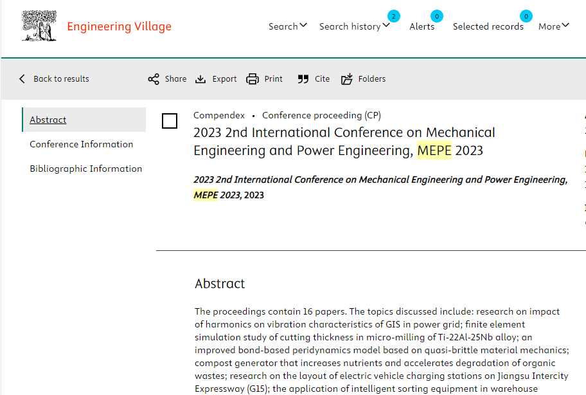The width and height of the screenshot is (586, 395).
Task: Expand the More menu
Action: click(553, 26)
